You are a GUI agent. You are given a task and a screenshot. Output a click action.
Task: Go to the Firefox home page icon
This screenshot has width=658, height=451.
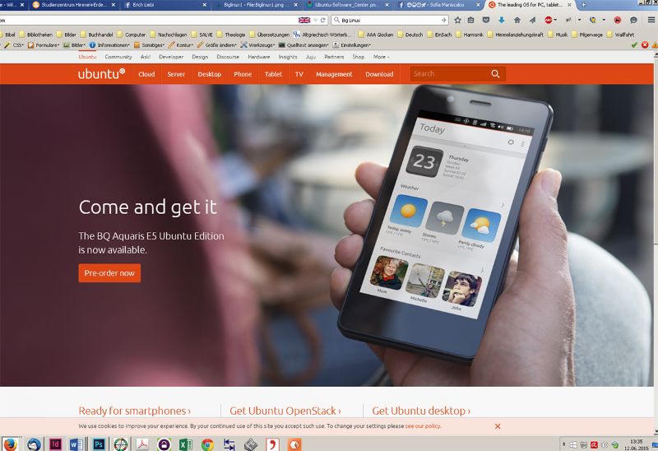point(517,20)
